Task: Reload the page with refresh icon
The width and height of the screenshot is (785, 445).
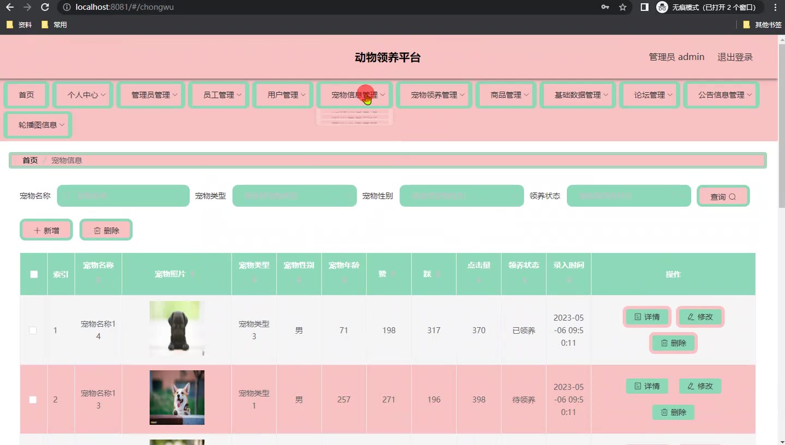Action: (45, 7)
